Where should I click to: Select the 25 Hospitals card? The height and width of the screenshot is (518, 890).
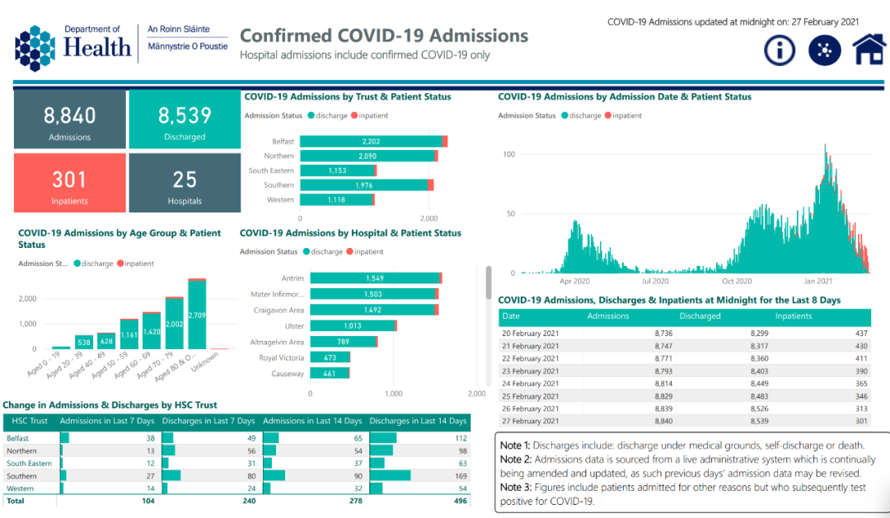click(x=185, y=184)
